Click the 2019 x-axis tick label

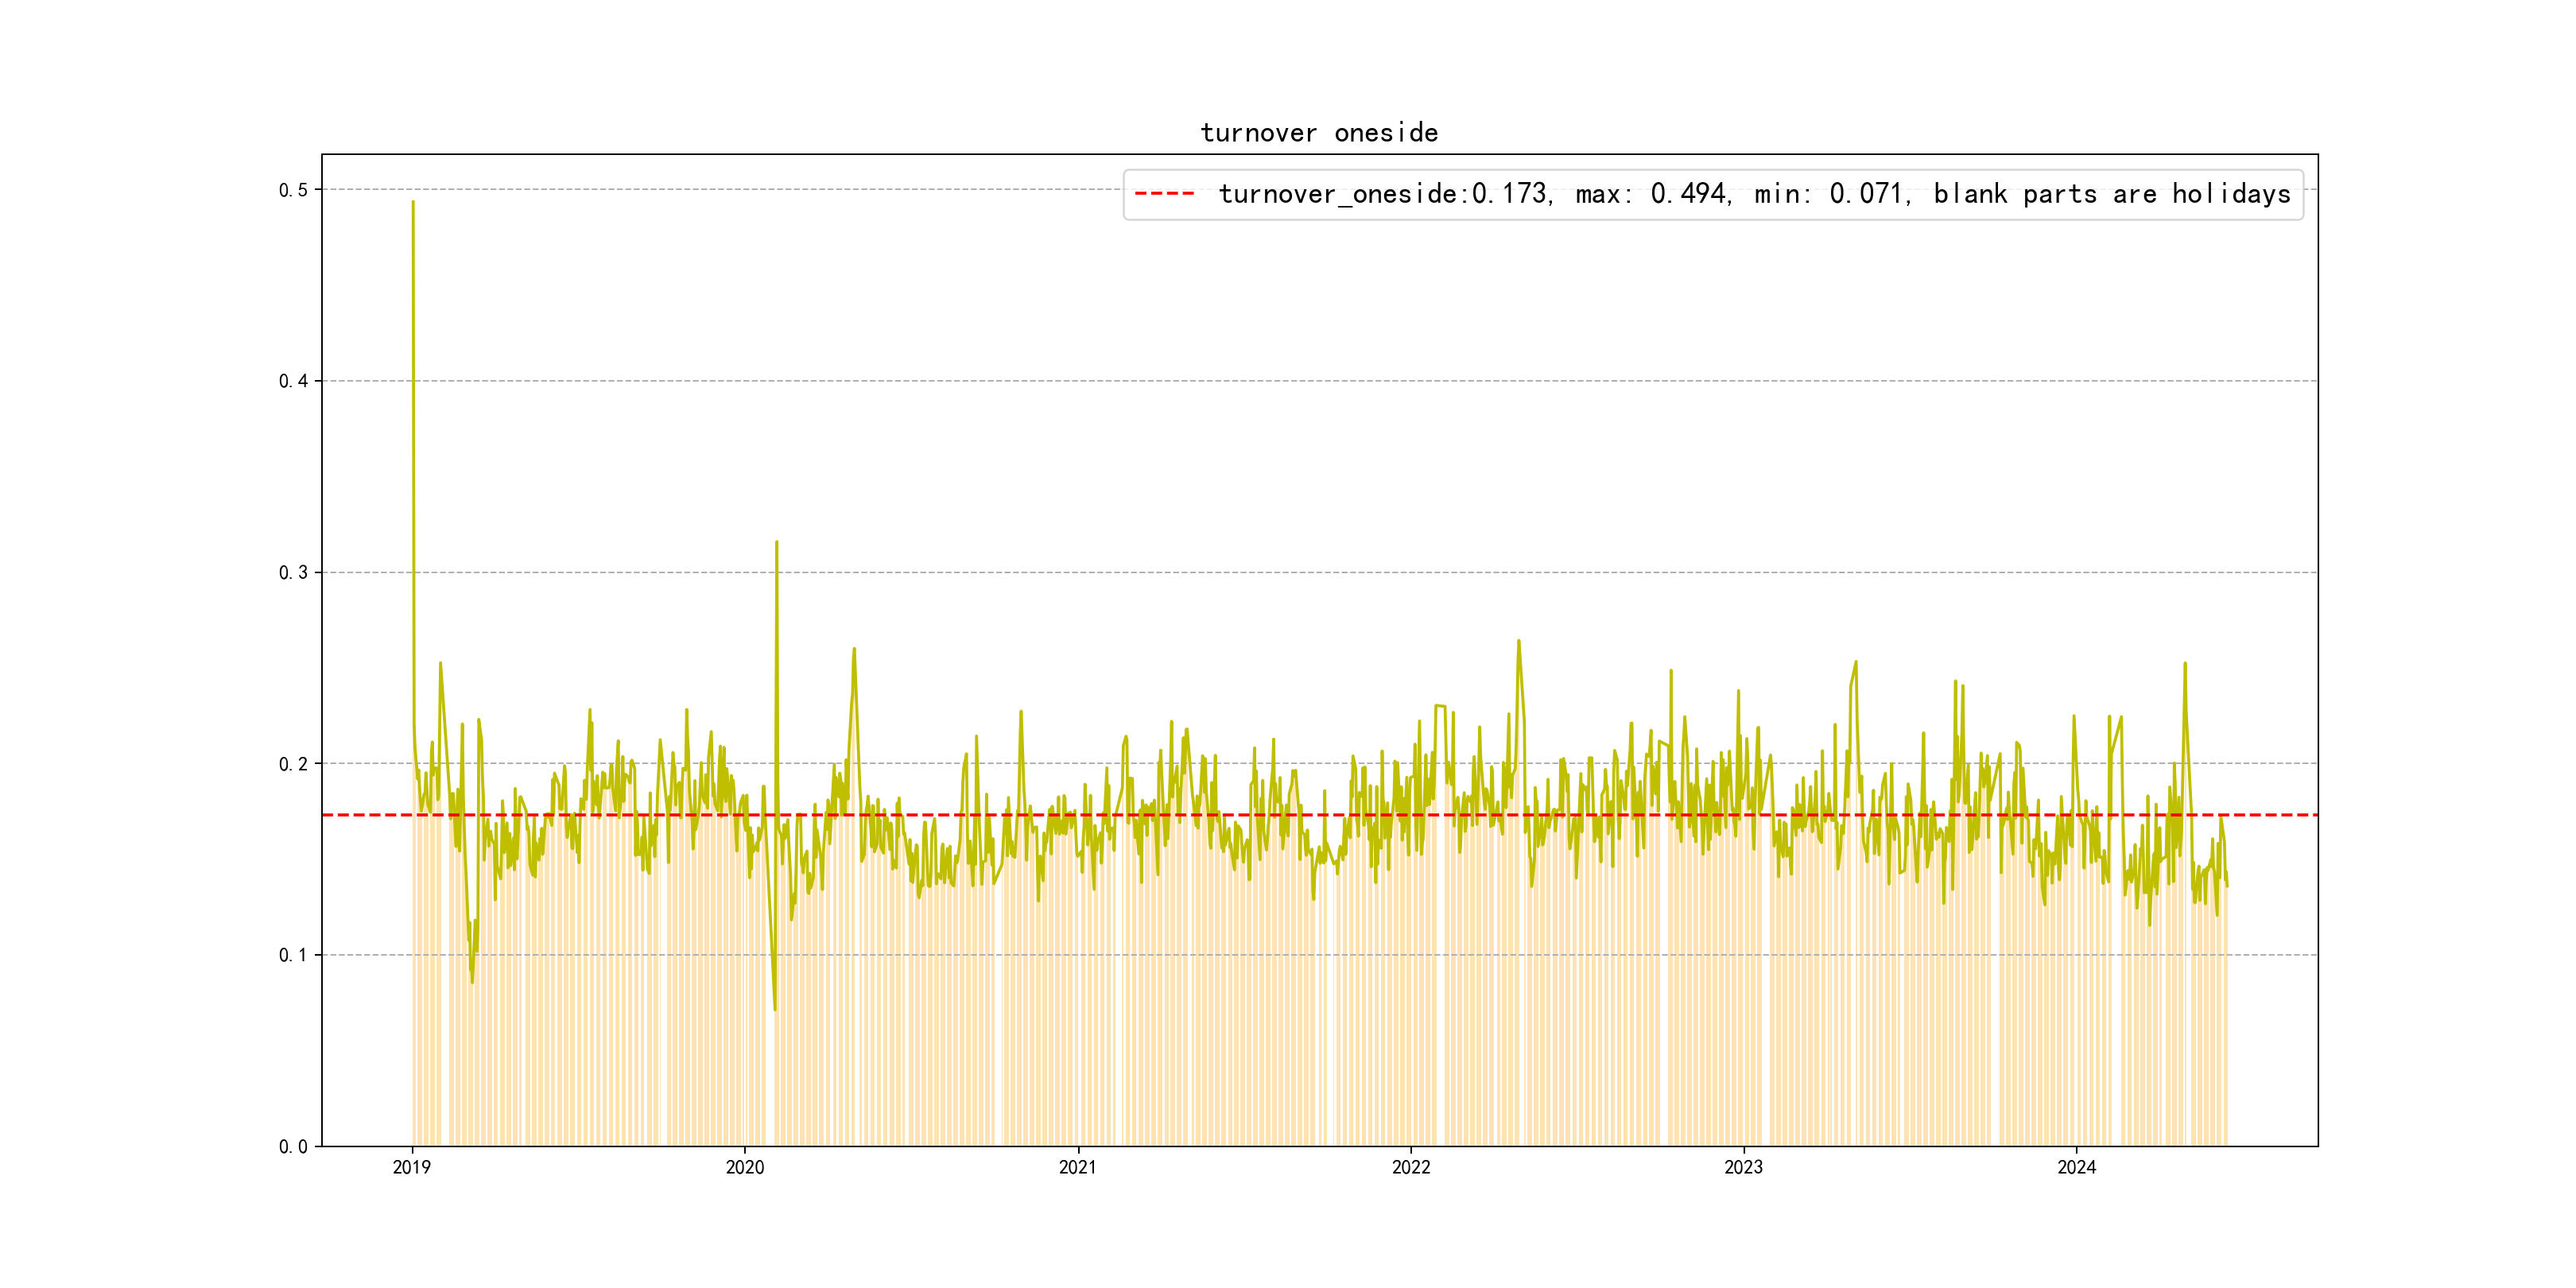pos(411,1167)
